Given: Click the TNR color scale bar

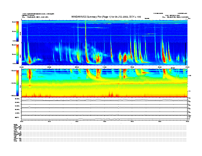Looking at the screenshot, I should pos(17,83).
